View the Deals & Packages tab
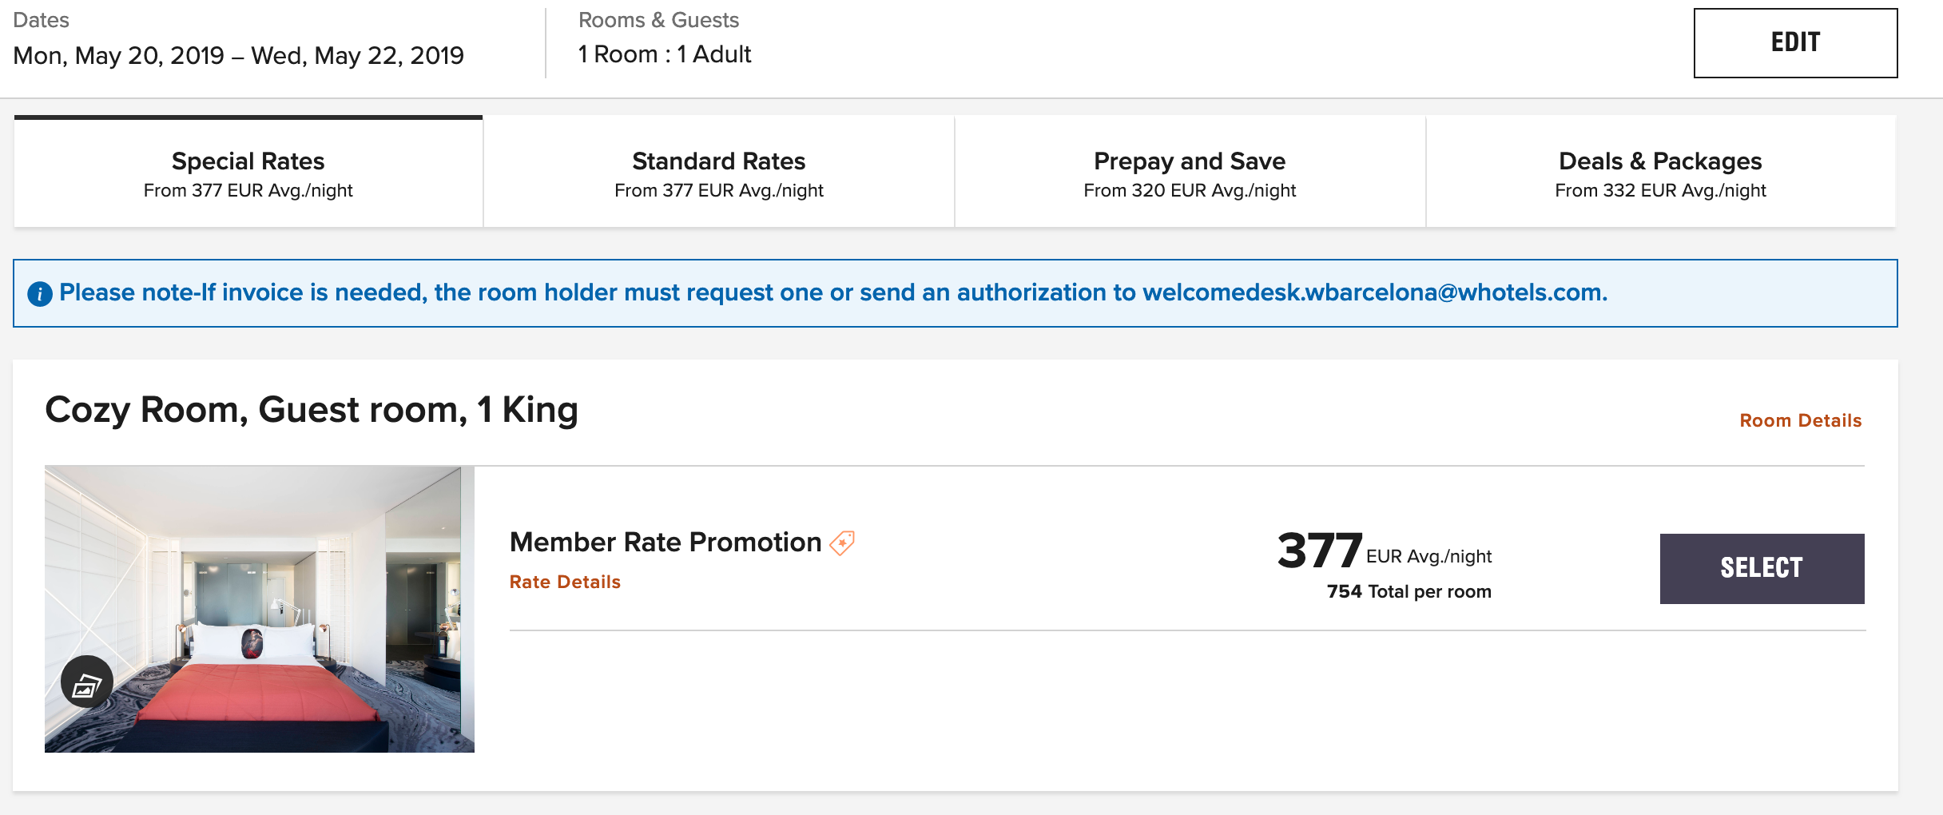The height and width of the screenshot is (815, 1943). point(1660,173)
